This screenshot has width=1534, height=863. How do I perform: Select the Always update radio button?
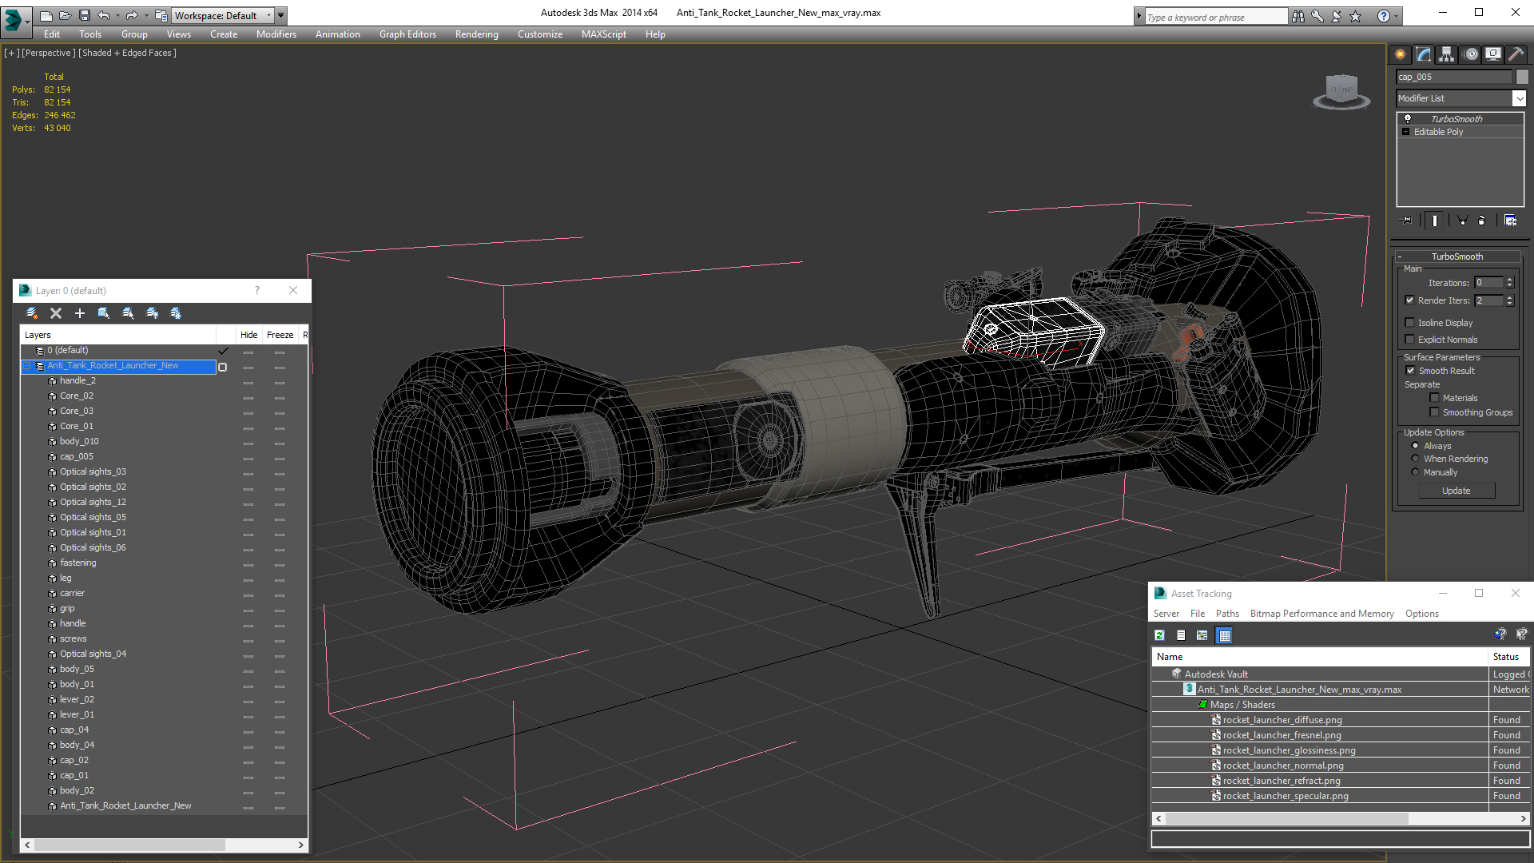1415,446
